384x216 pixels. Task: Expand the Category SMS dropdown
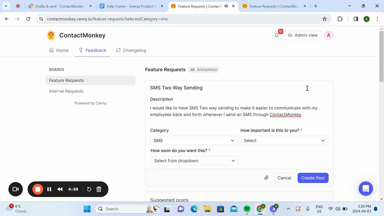coord(194,140)
